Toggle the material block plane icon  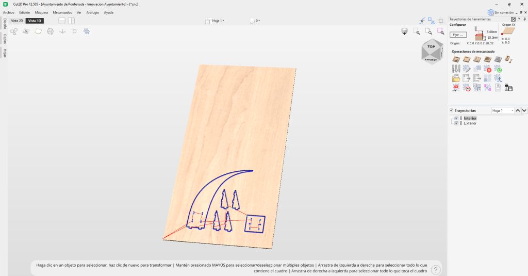pyautogui.click(x=38, y=31)
